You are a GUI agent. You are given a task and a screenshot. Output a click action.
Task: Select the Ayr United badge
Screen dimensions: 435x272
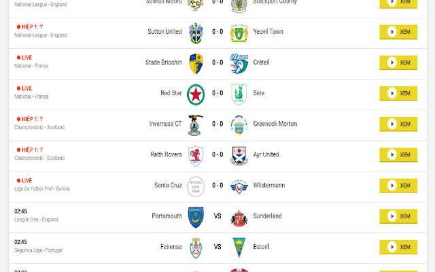pyautogui.click(x=239, y=156)
